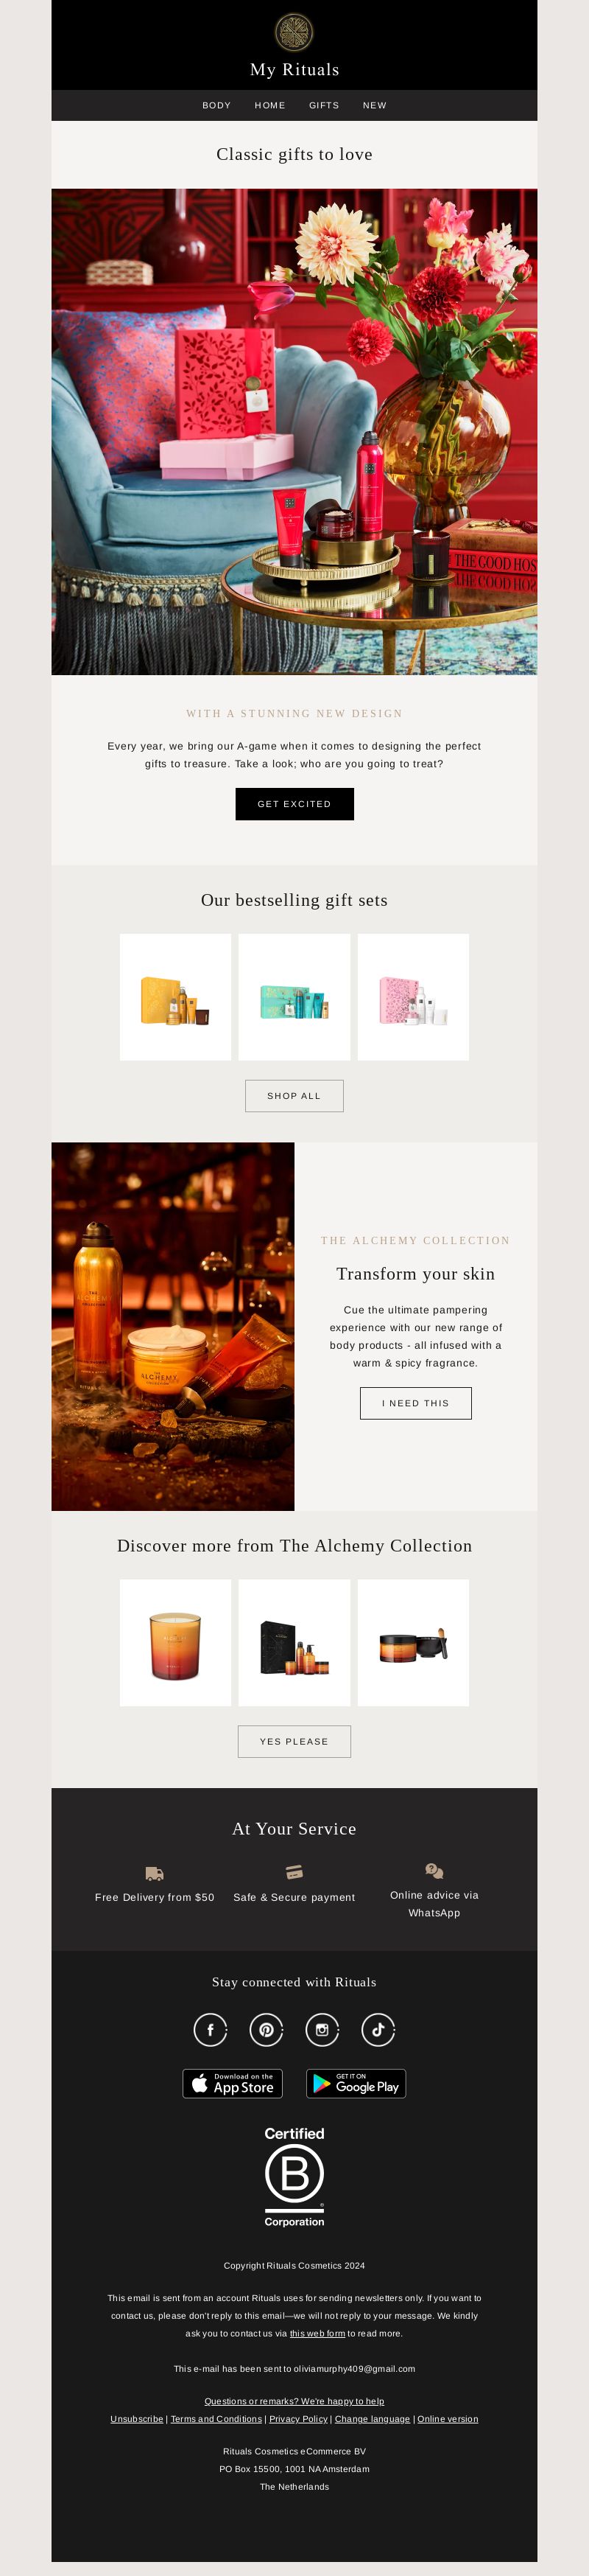Open the Instagram social icon
Viewport: 589px width, 2576px height.
322,2029
